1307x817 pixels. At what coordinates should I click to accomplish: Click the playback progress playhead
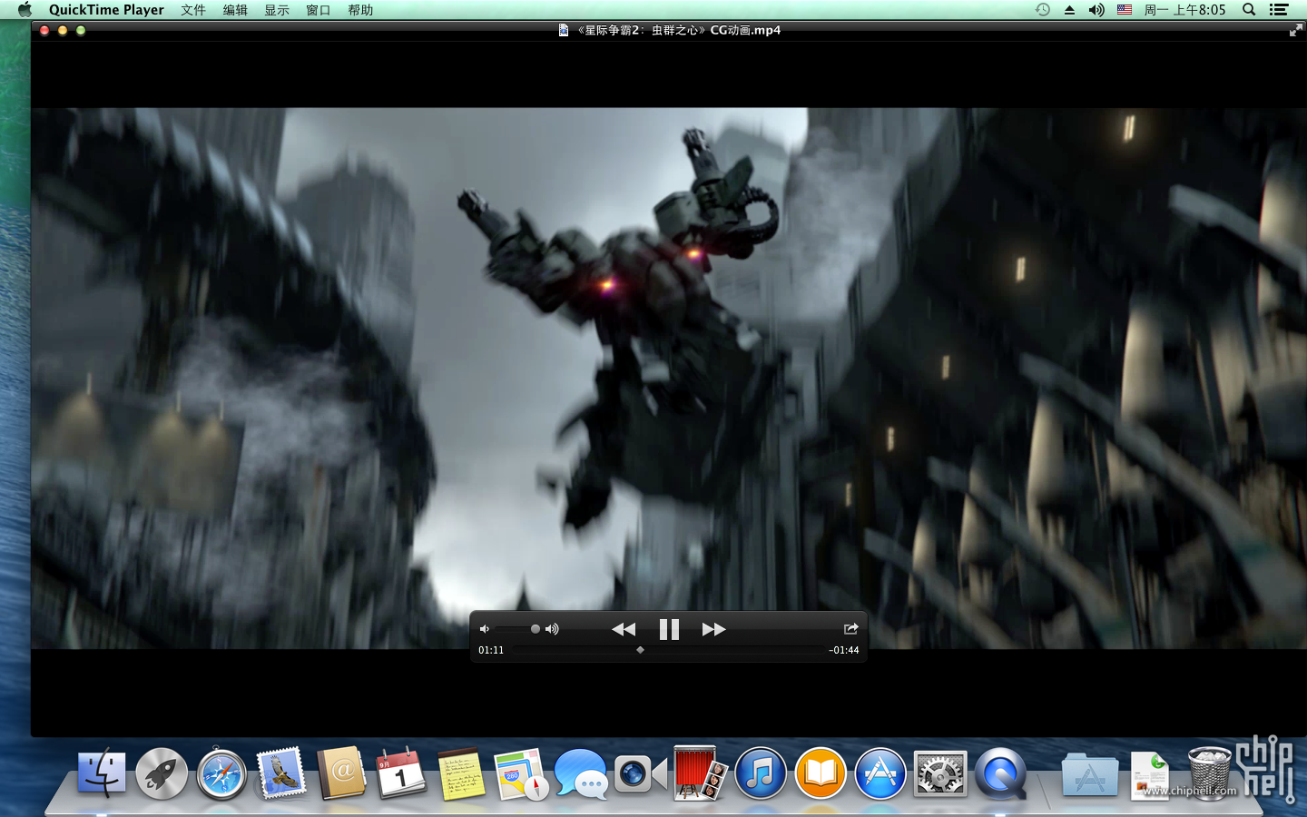[x=641, y=650]
